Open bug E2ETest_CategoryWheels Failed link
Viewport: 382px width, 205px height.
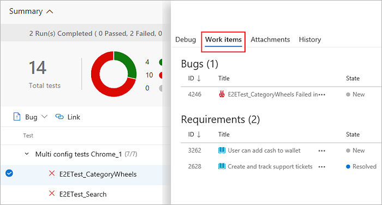coord(273,94)
